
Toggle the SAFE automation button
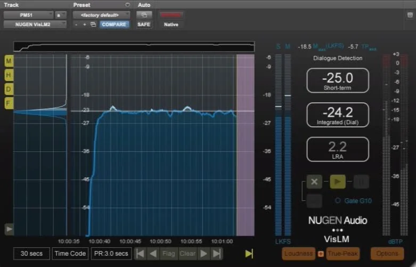[x=144, y=25]
